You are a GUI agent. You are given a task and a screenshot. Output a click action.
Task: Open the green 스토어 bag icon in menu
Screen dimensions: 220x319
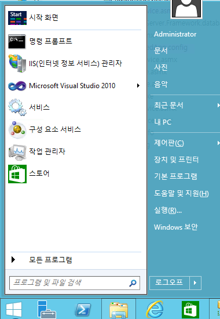17,174
